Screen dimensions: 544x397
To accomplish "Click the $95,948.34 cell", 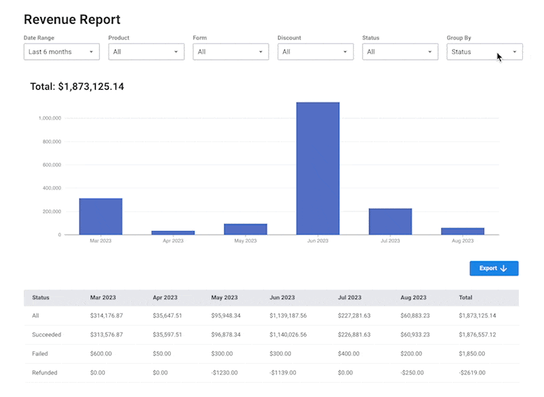I will (226, 315).
